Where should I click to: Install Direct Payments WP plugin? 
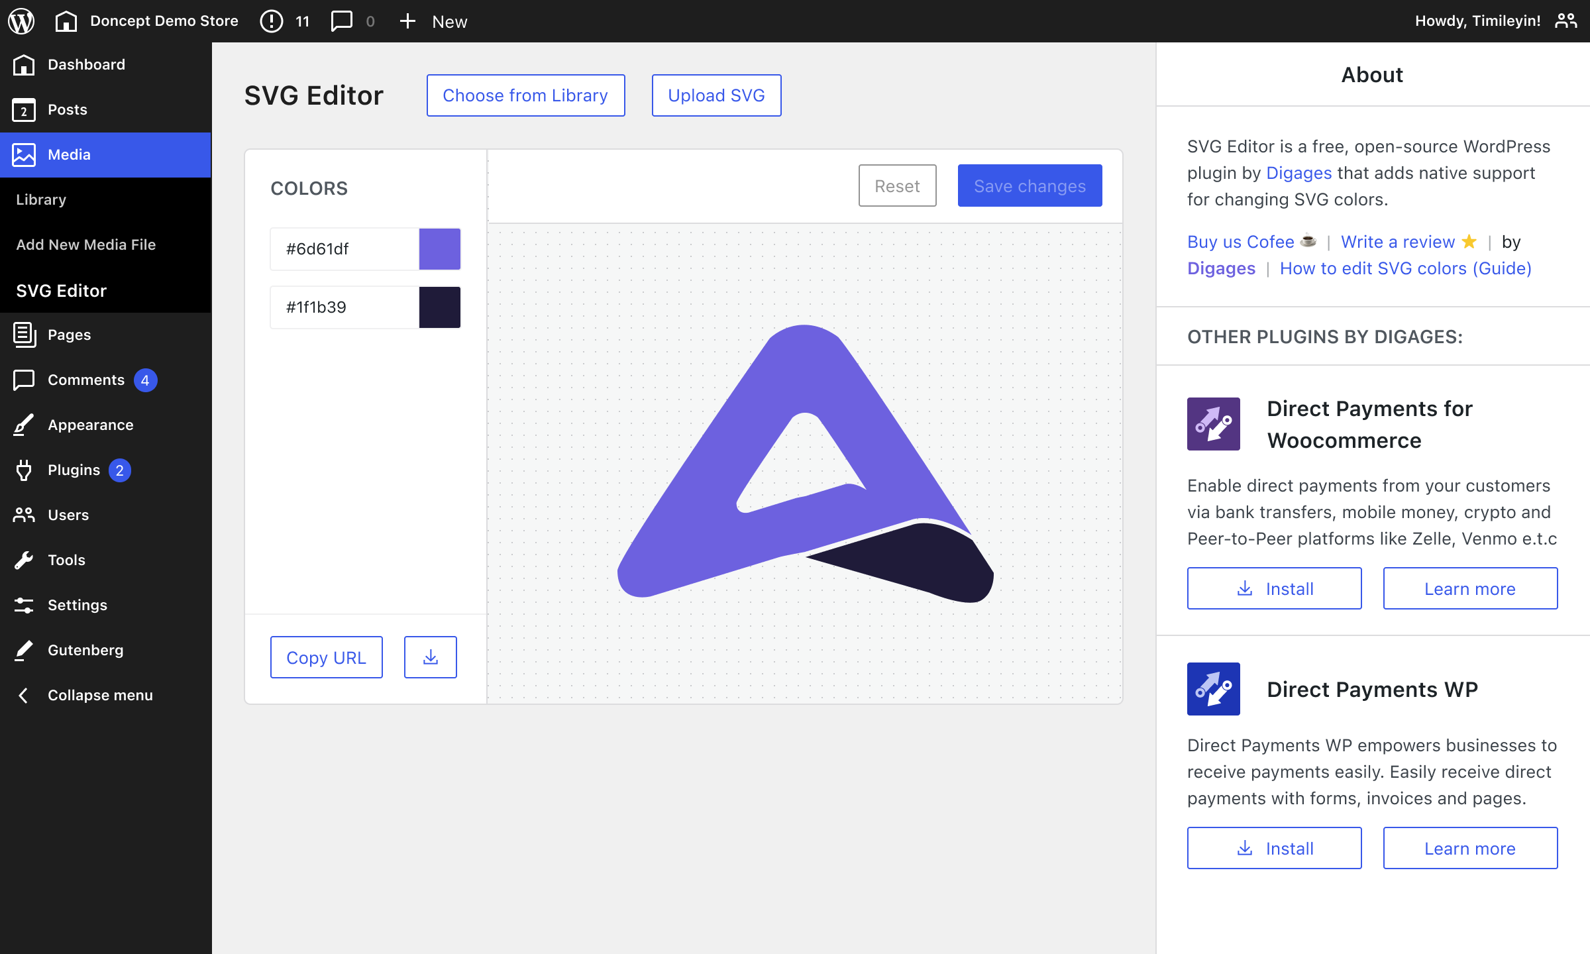click(1275, 848)
